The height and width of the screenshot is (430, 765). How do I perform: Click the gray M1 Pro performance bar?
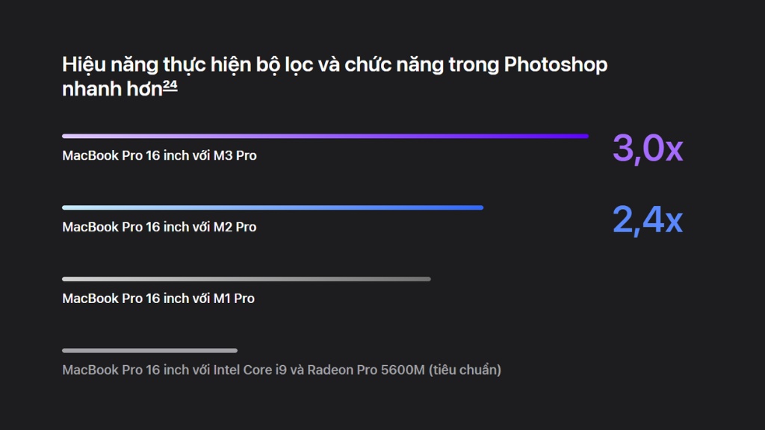247,279
